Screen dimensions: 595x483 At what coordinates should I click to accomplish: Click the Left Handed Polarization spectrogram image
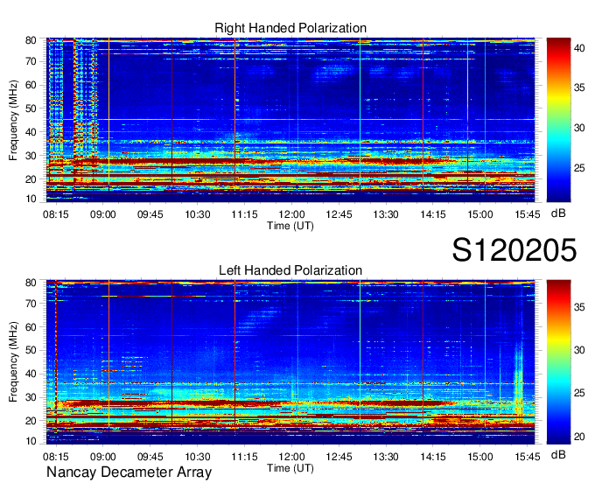tap(290, 362)
